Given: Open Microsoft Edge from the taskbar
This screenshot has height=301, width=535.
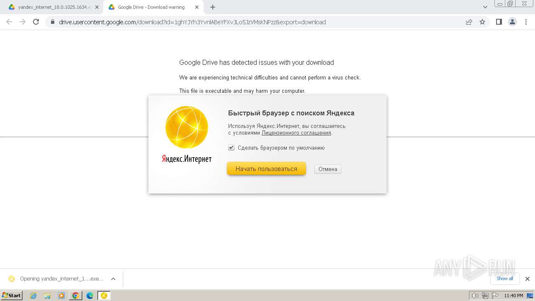Looking at the screenshot, I should coord(90,296).
